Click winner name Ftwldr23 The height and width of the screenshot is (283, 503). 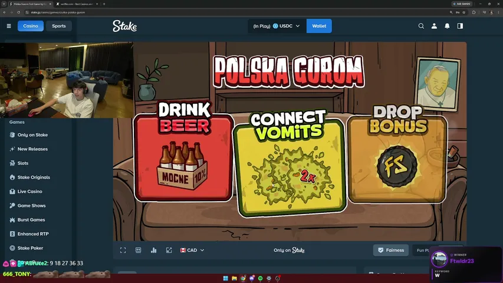tap(462, 261)
